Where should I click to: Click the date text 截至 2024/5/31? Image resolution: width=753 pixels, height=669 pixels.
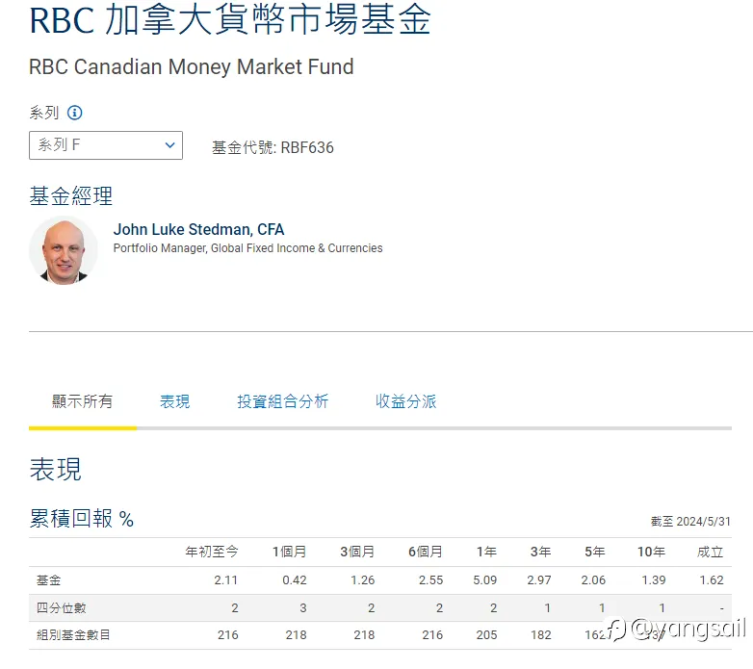point(690,522)
